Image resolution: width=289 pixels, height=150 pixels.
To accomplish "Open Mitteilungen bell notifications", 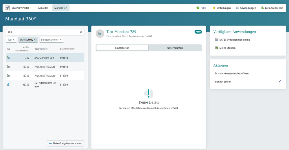I will pyautogui.click(x=214, y=8).
